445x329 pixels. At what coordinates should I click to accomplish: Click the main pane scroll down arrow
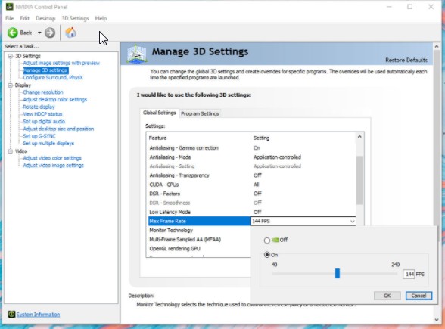pos(437,320)
